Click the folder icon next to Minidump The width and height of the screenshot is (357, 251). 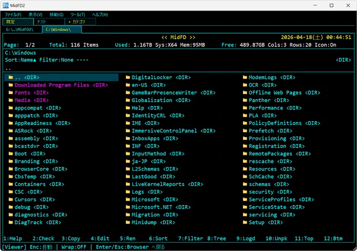tap(128, 222)
